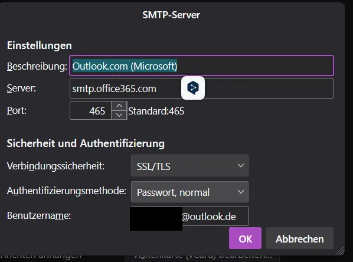Select the Port number field showing 465

90,110
